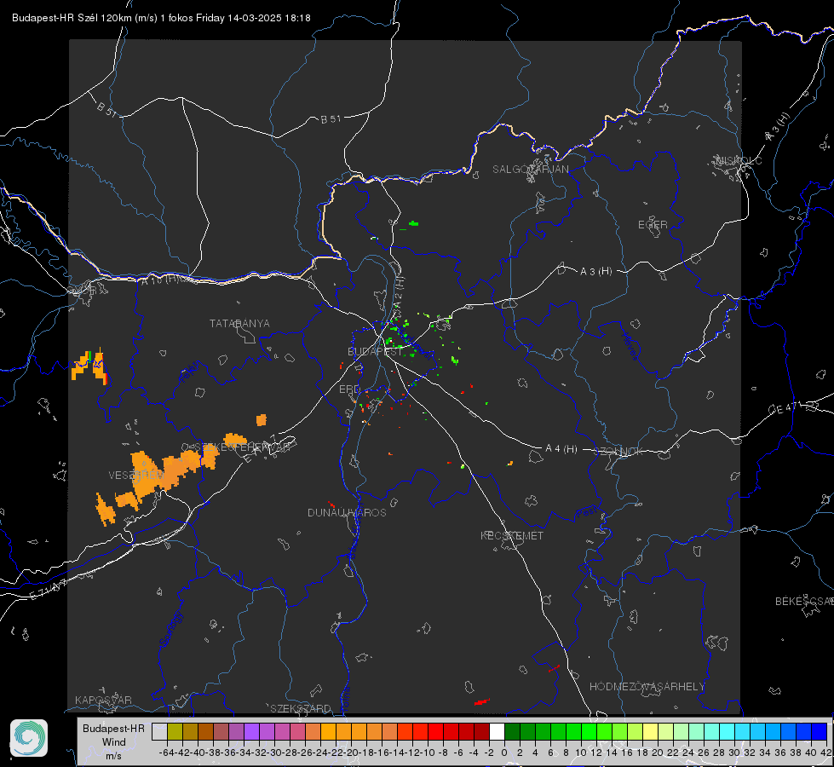Image resolution: width=834 pixels, height=767 pixels.
Task: Select the light gray swatch starting the legend
Action: [159, 731]
